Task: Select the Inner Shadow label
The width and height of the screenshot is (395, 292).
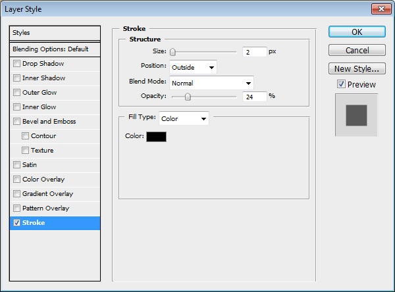Action: coord(43,78)
